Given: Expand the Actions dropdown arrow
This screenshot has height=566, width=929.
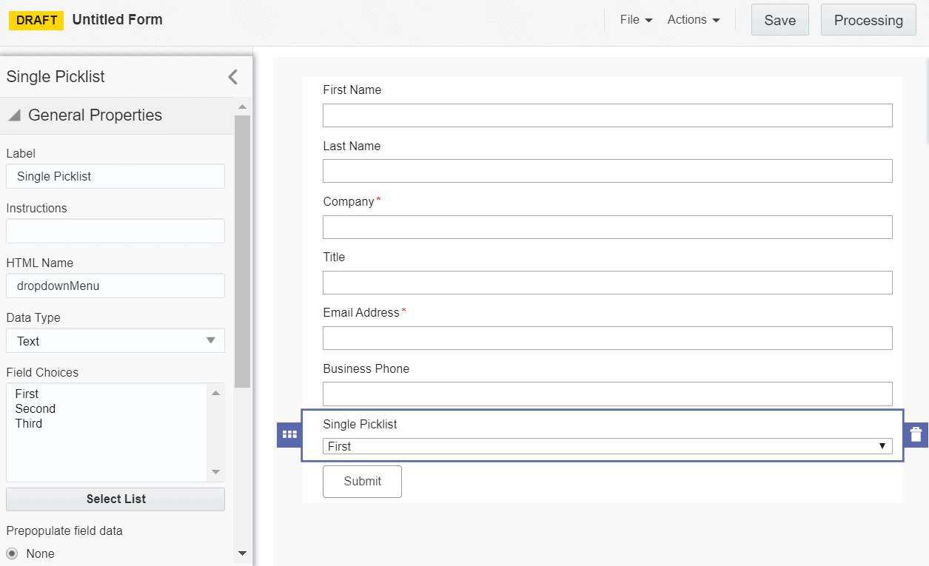Looking at the screenshot, I should (717, 20).
